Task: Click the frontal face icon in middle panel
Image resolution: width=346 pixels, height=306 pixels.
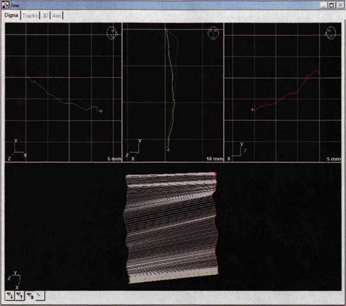Action: tap(213, 33)
